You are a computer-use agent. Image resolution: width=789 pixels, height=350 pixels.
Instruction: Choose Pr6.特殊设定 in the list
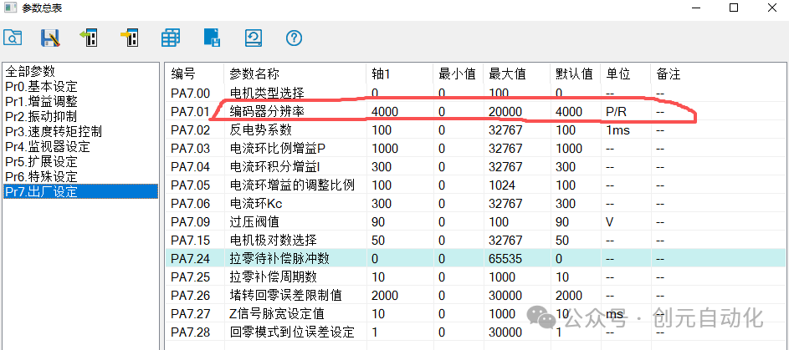[x=41, y=177]
